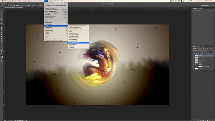The image size is (215, 121).
Task: Click Convertir pour les filtres dynamiques
Action: click(x=56, y=5)
